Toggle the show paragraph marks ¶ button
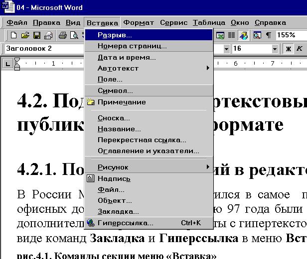Viewport: 307px width, 259px height. click(269, 35)
